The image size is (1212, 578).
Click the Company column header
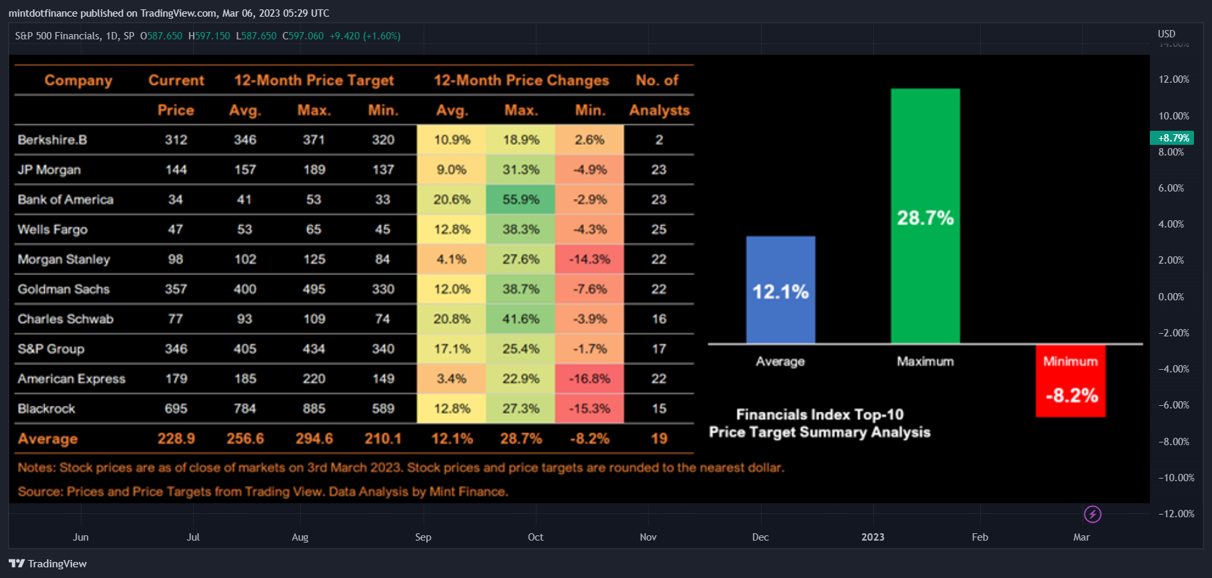click(78, 81)
